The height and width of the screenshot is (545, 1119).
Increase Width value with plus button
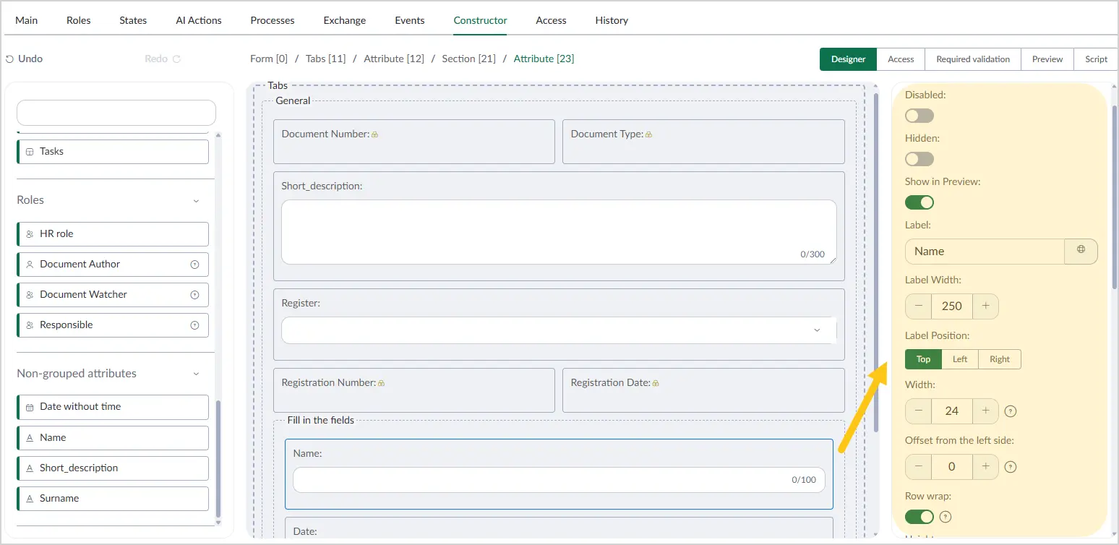985,411
